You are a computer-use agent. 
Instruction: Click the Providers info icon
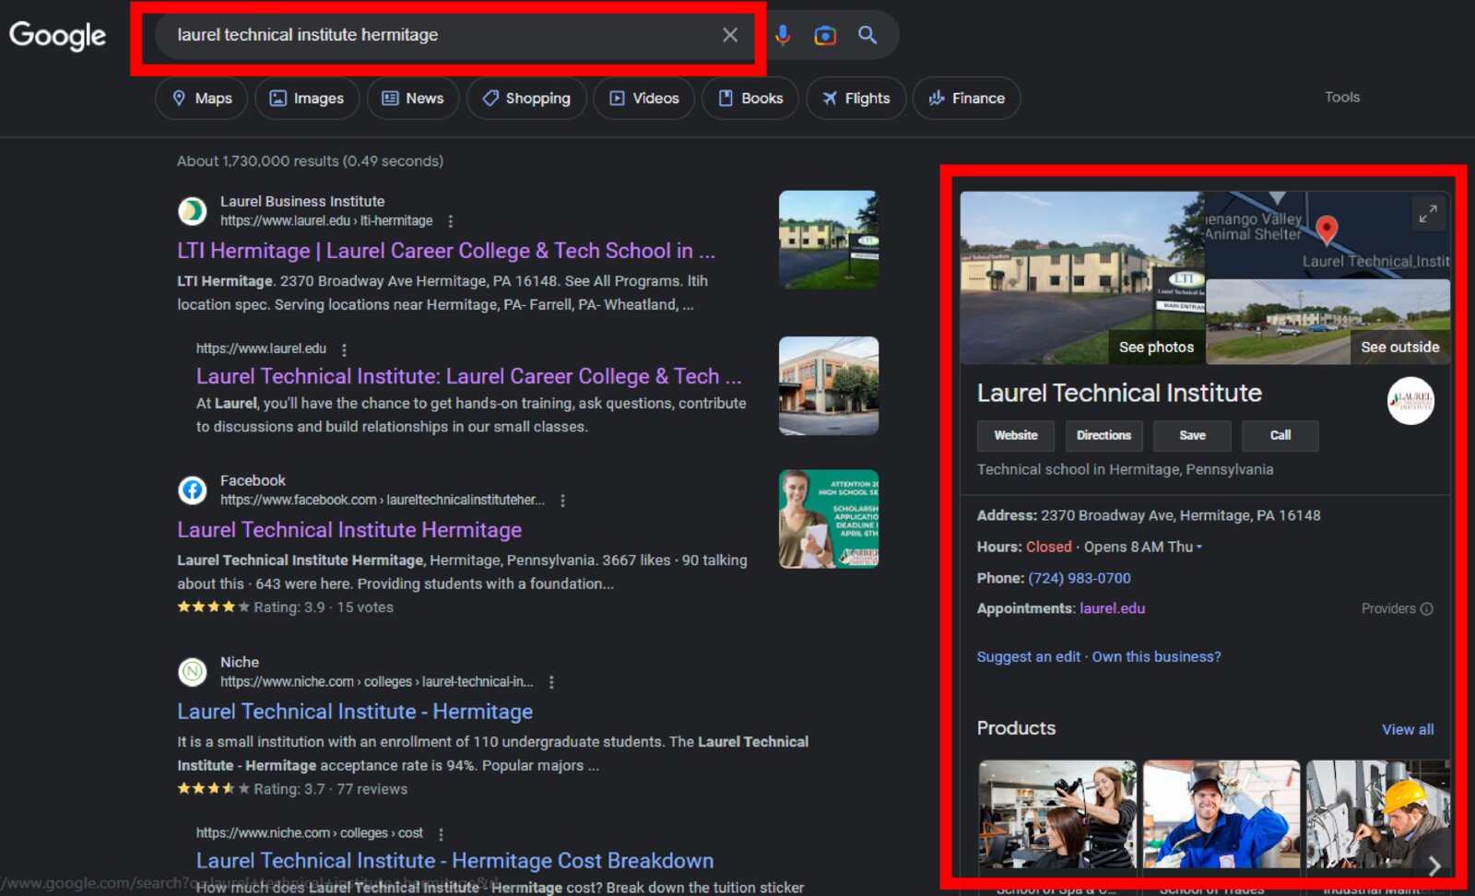pos(1427,608)
